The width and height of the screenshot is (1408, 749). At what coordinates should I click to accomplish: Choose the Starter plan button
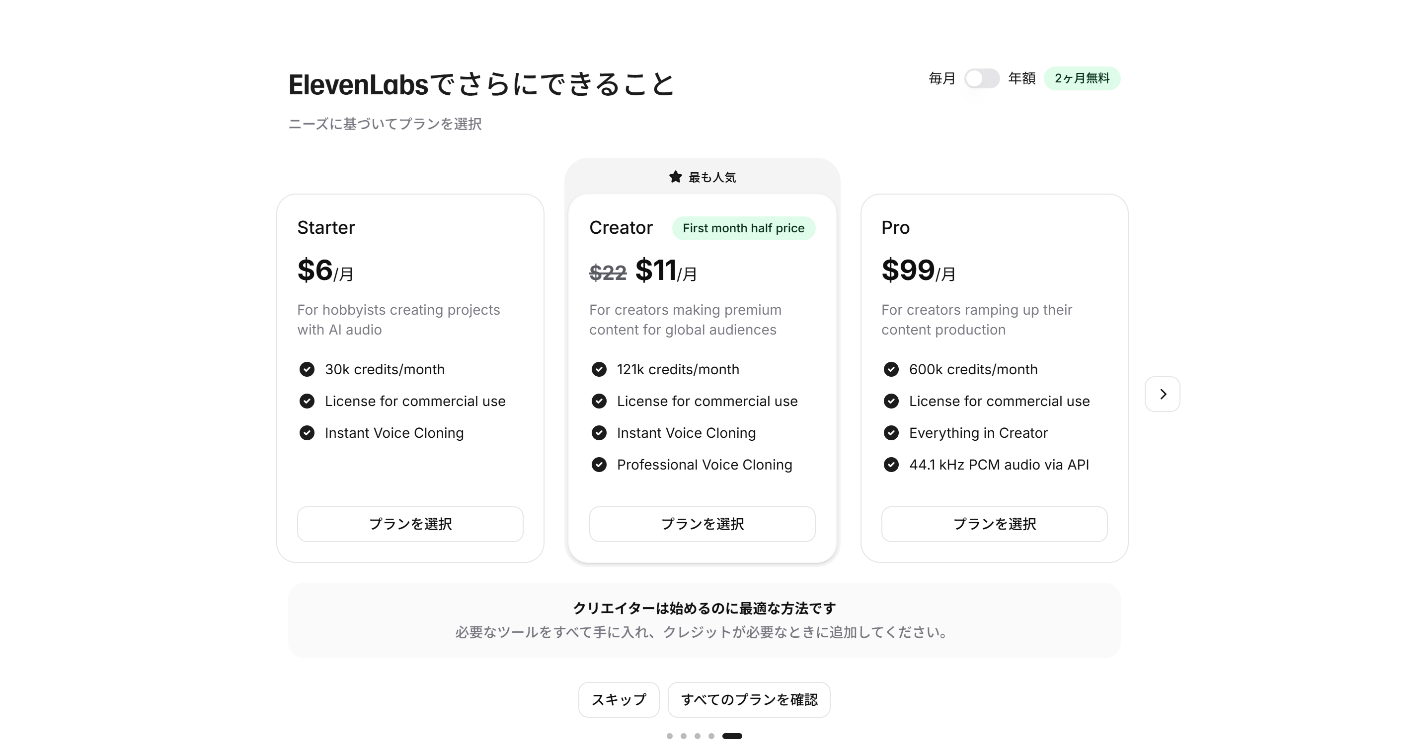coord(410,524)
